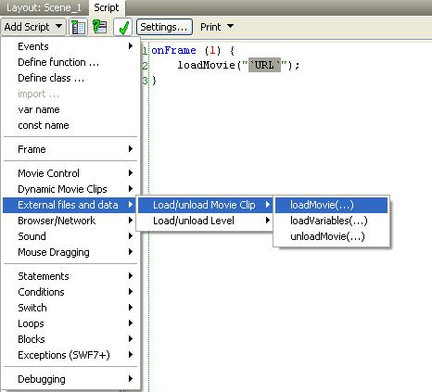Switch to the Layout: Scene_1 tab

44,7
